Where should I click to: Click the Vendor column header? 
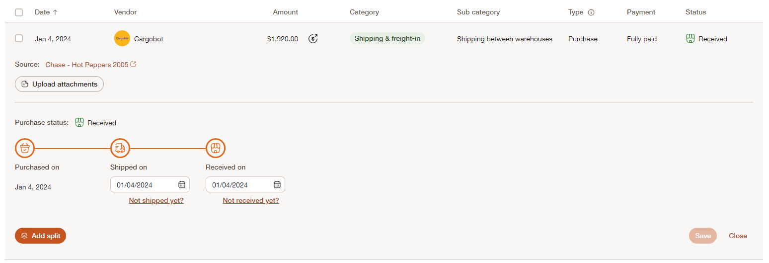point(125,12)
